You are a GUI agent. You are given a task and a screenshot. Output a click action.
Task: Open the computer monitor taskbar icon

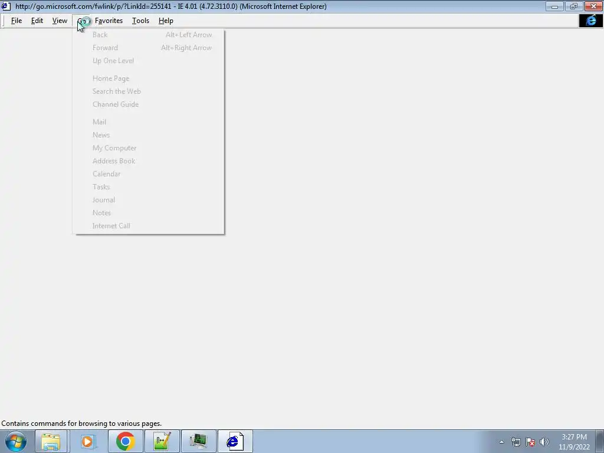[198, 441]
